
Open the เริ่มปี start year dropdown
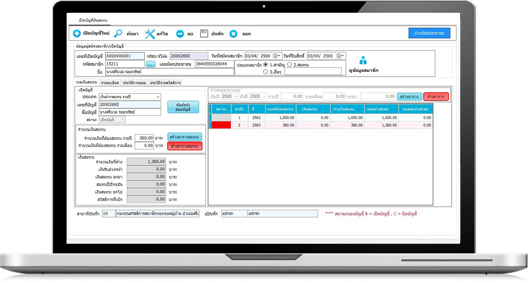(235, 97)
